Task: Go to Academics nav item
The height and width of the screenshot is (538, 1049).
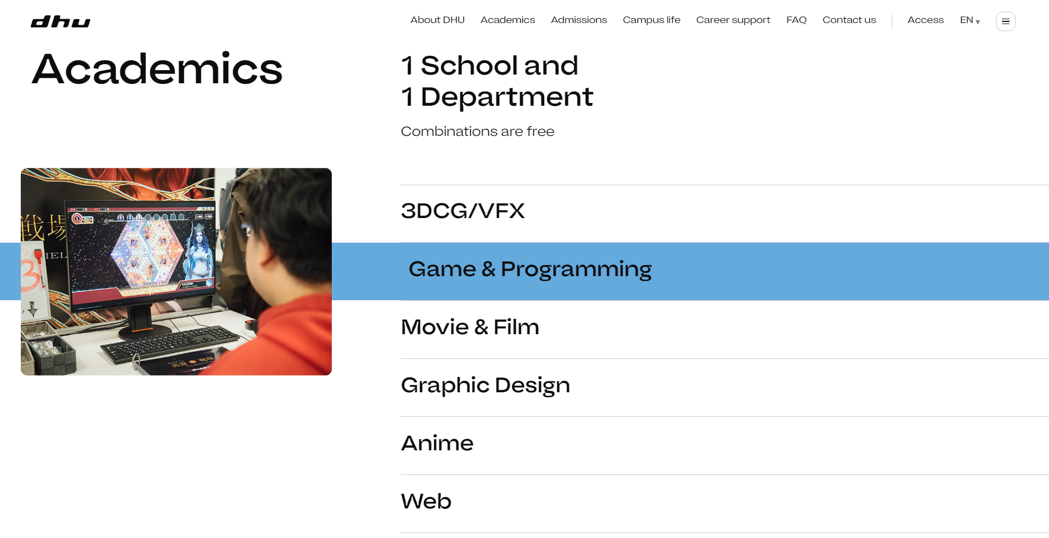Action: pos(507,20)
